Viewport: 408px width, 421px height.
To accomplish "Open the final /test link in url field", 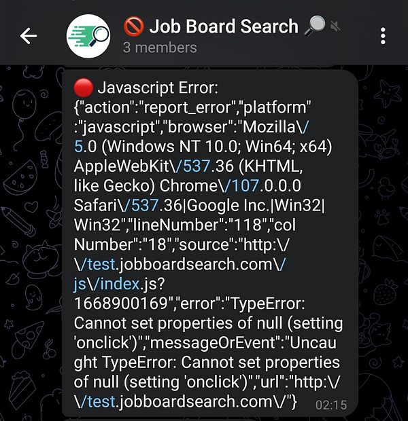I will [95, 401].
